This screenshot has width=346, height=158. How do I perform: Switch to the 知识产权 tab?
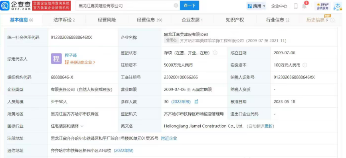(235, 20)
